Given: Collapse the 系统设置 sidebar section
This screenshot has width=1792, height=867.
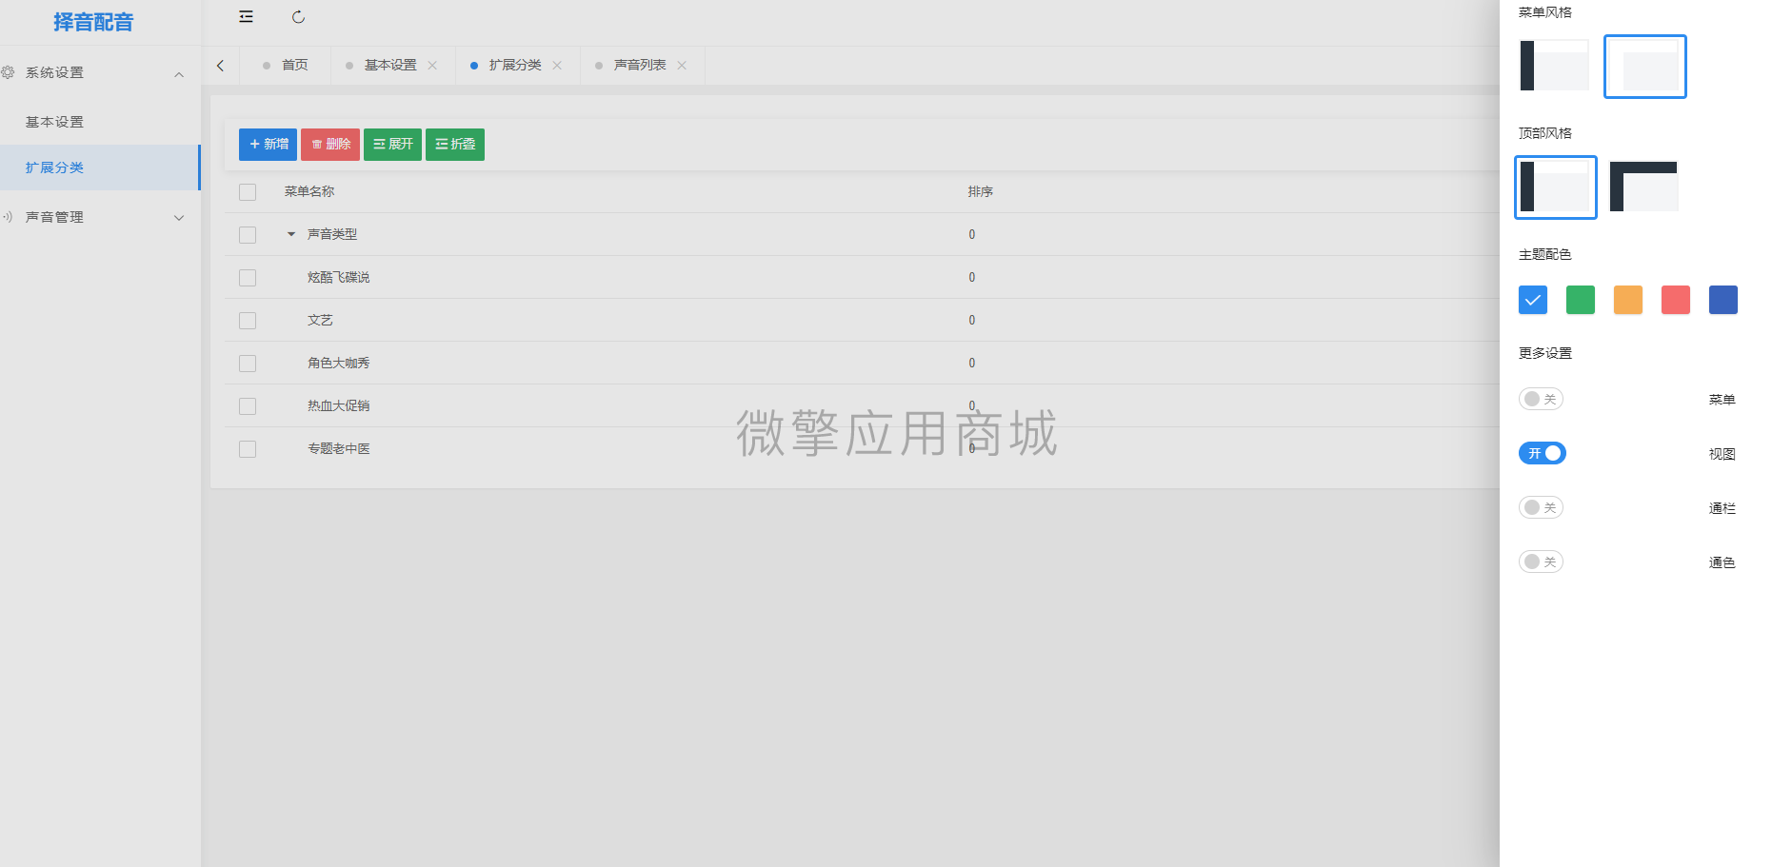Looking at the screenshot, I should point(178,72).
